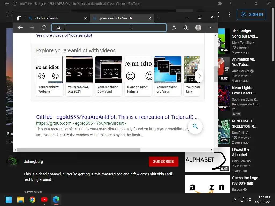275x206 pixels.
Task: Open Youareanidiot.org 2021 video card
Action: 79,76
